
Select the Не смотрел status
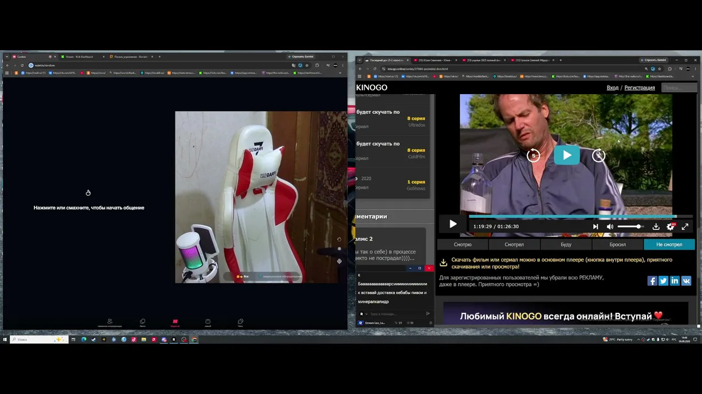(x=669, y=245)
